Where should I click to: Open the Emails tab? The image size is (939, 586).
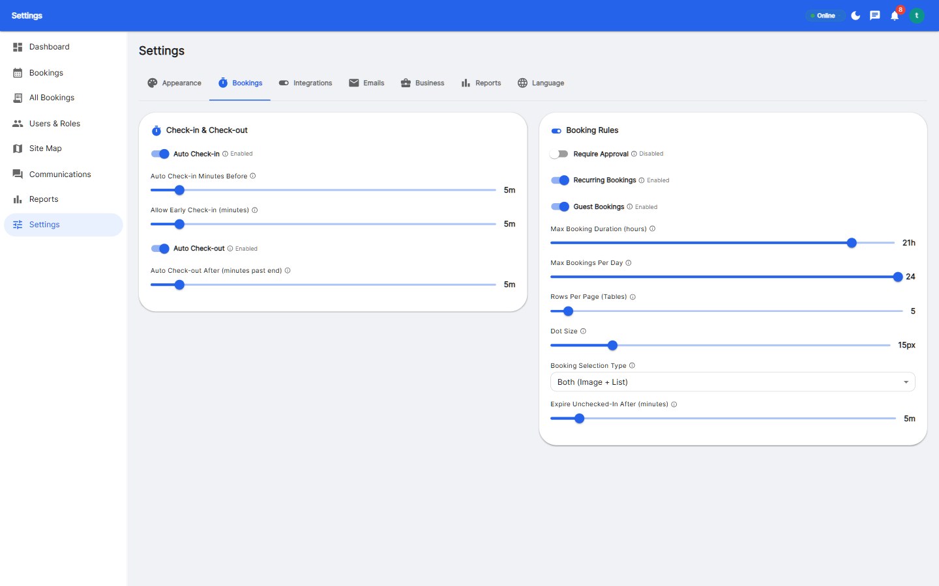tap(366, 83)
